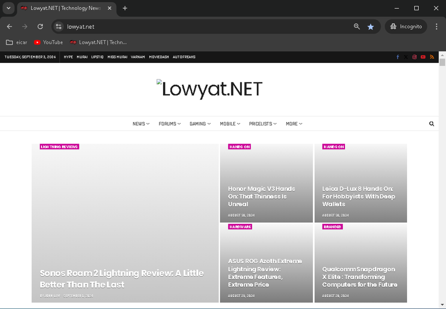The height and width of the screenshot is (309, 446).
Task: Click HANDS ON tag on Leica D-Lux 8 card
Action: tap(333, 147)
